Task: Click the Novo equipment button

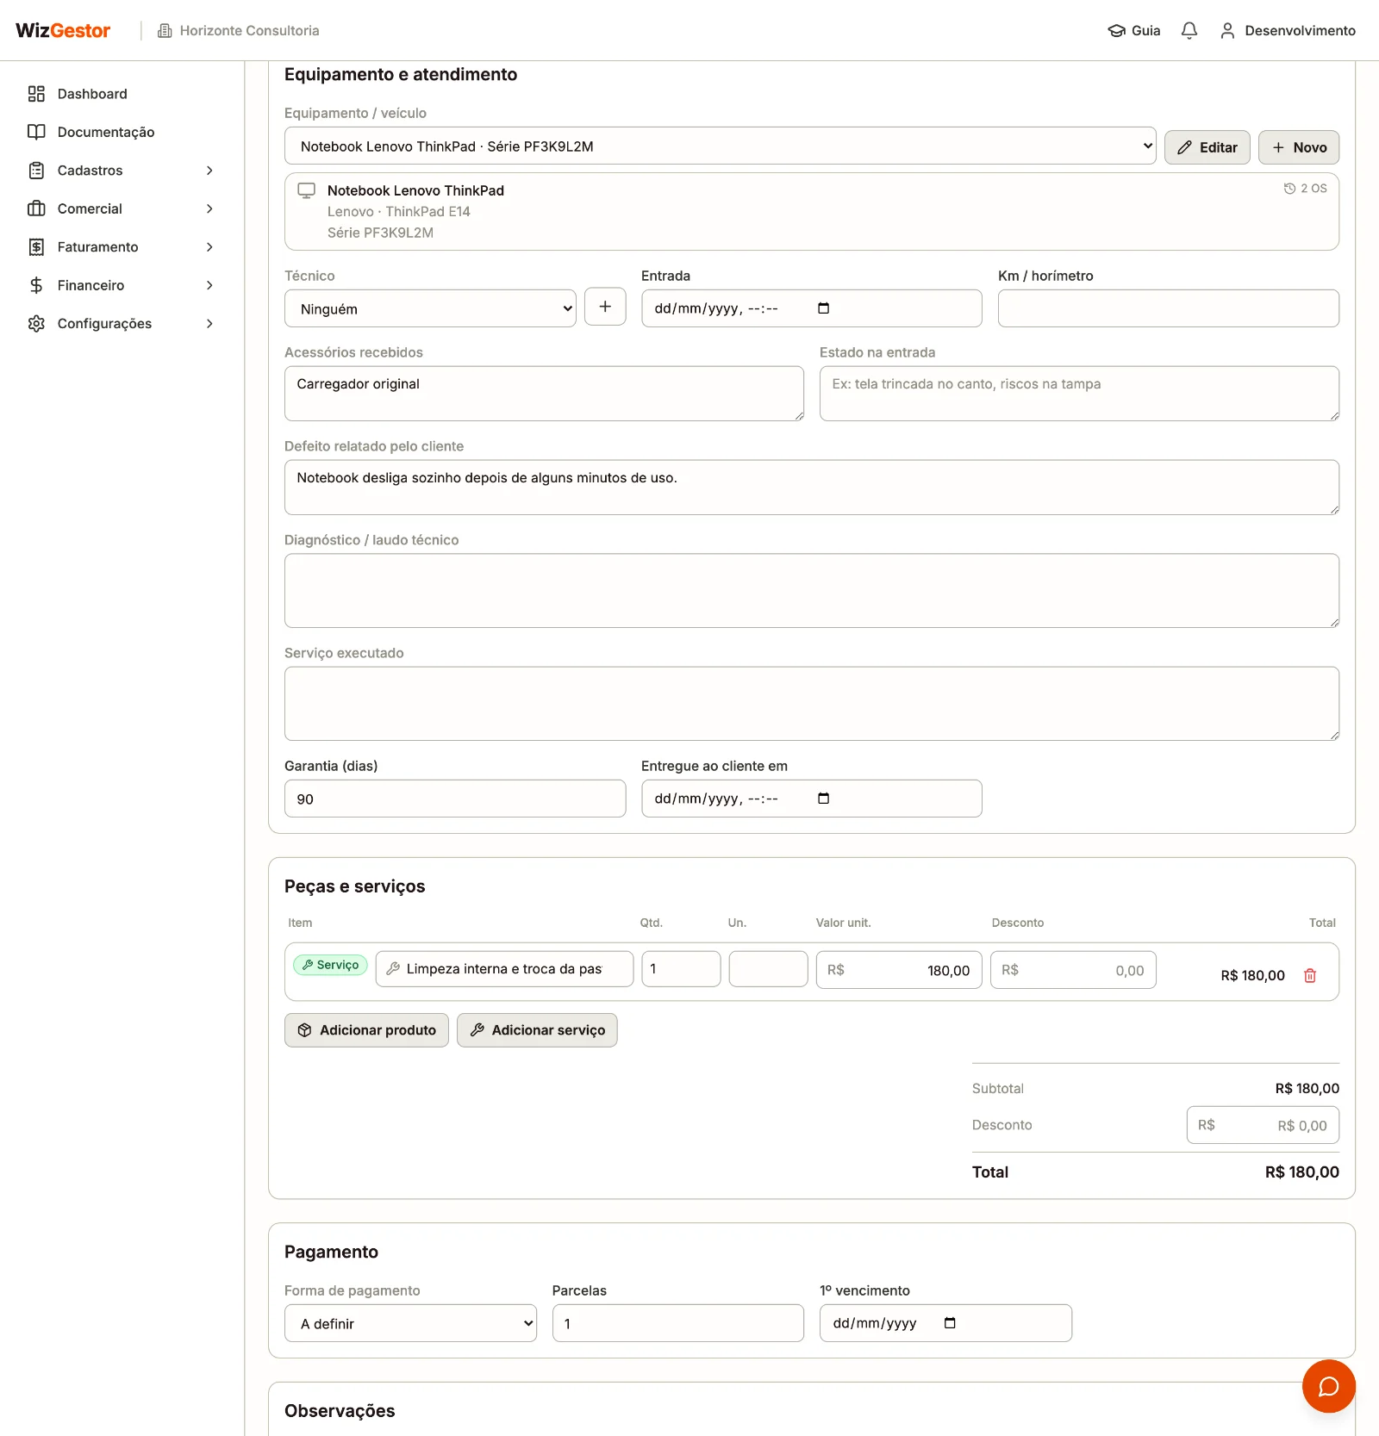Action: point(1299,147)
